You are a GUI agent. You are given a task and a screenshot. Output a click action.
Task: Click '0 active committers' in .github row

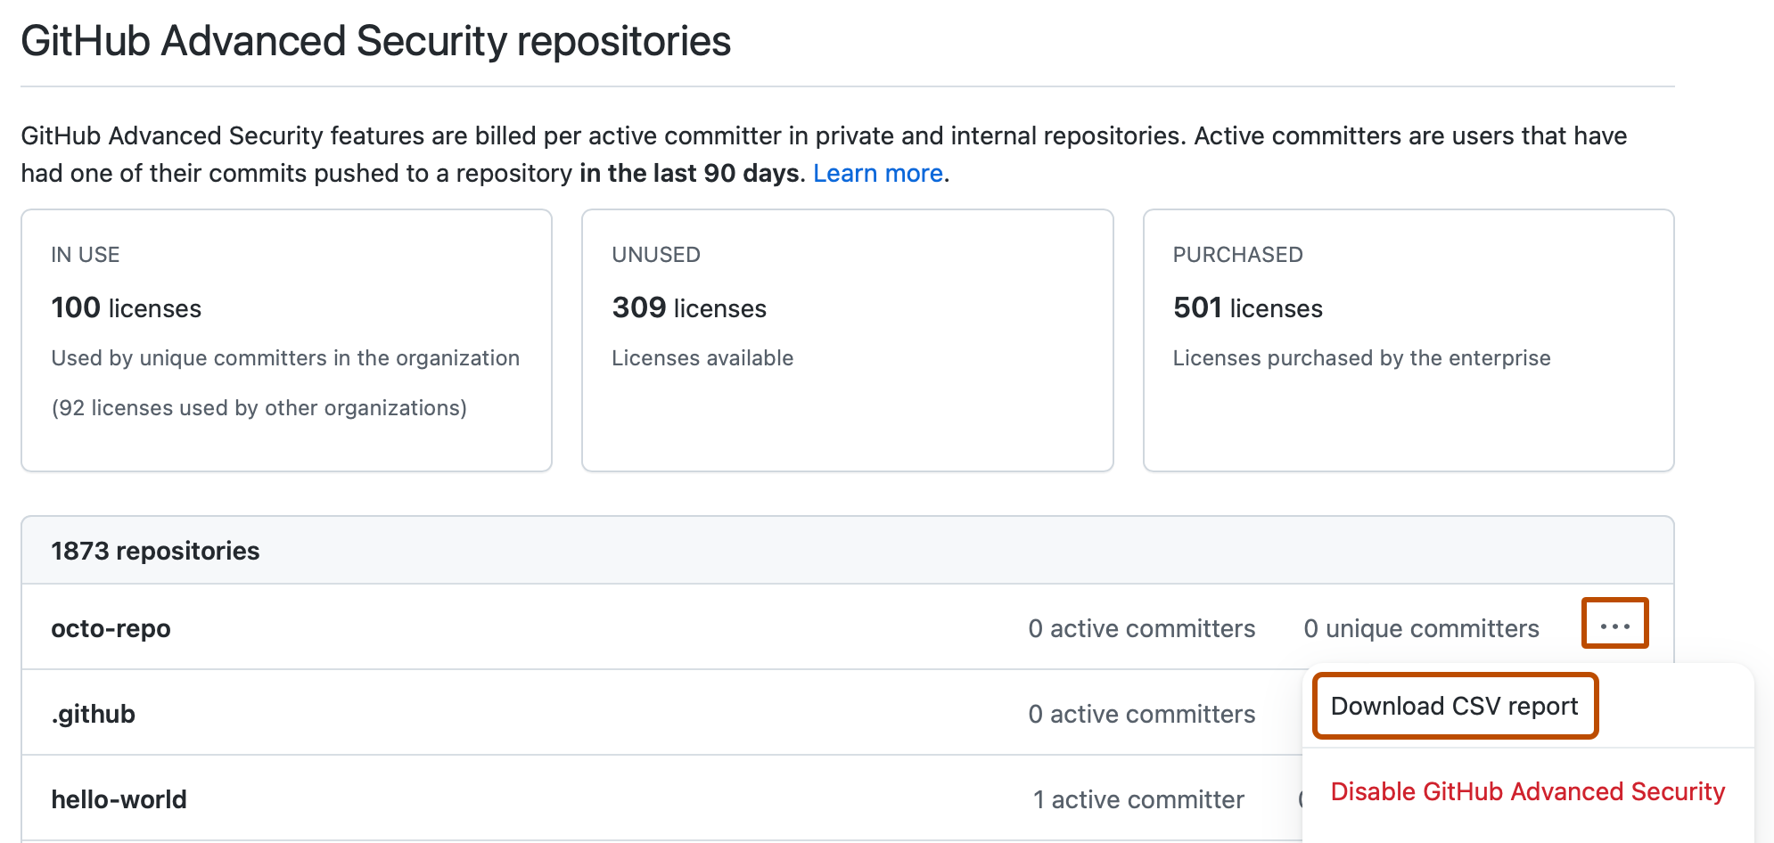coord(1141,714)
